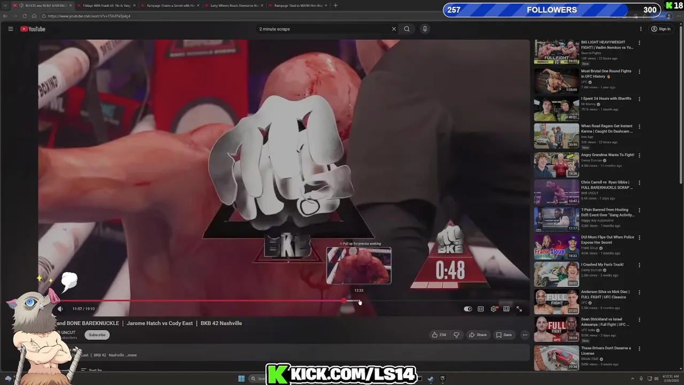
Task: Clear the search box text
Action: (394, 29)
